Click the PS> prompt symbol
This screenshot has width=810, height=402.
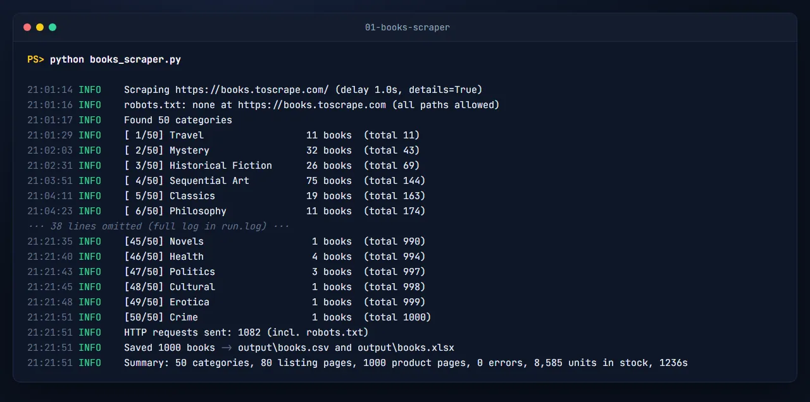pyautogui.click(x=35, y=59)
